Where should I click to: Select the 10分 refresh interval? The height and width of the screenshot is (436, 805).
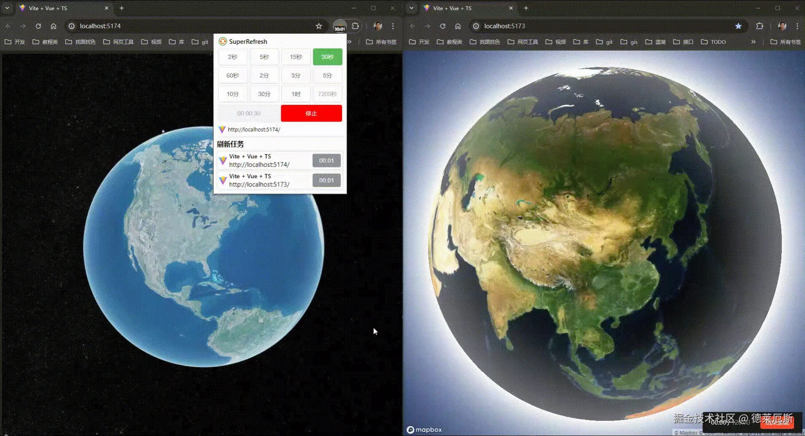click(x=233, y=94)
